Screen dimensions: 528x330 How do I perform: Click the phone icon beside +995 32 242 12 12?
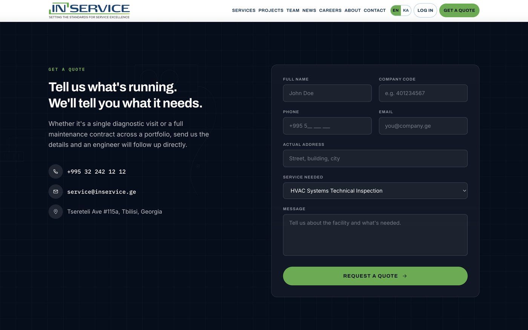(x=55, y=171)
